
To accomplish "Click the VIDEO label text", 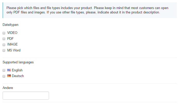I will click(x=12, y=33).
